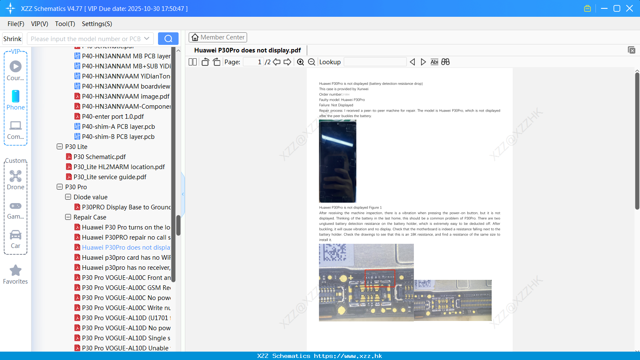Rotate page clockwise
Viewport: 640px width, 360px height.
pyautogui.click(x=216, y=62)
